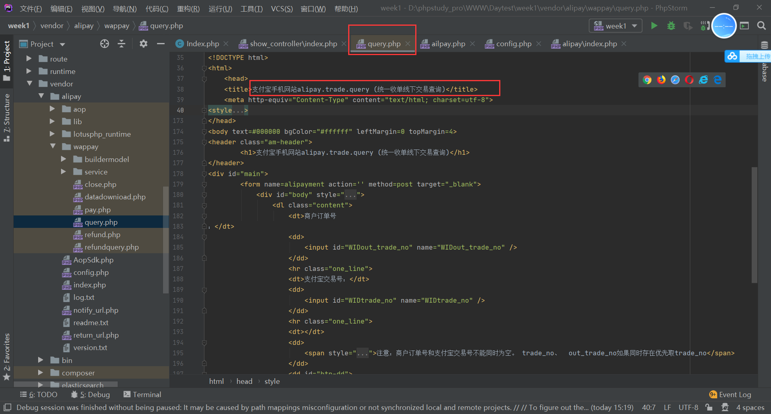This screenshot has width=771, height=414.
Task: Open the 文件(F) menu
Action: coord(31,9)
